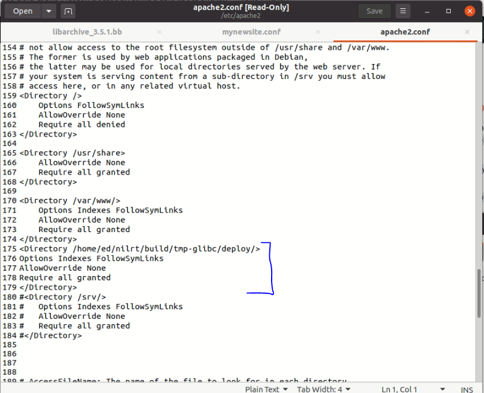
Task: Click '<Directory /var/www/>' on line 170
Action: 70,201
